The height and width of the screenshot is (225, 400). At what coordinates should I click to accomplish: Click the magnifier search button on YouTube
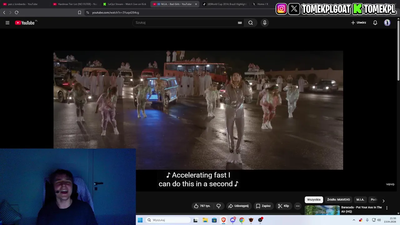[251, 22]
